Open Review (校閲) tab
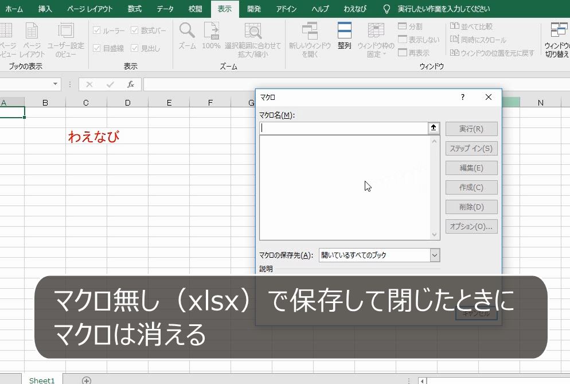The width and height of the screenshot is (570, 384). [x=195, y=9]
